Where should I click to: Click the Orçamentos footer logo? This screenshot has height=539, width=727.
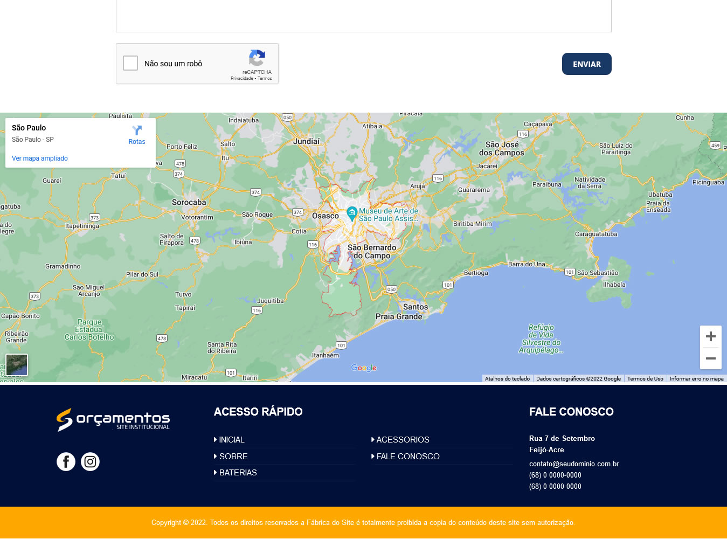coord(113,420)
